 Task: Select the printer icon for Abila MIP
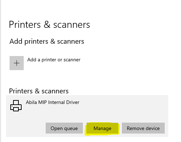pyautogui.click(x=16, y=106)
